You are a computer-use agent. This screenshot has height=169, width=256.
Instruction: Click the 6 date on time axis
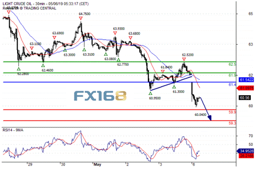pos(194,164)
